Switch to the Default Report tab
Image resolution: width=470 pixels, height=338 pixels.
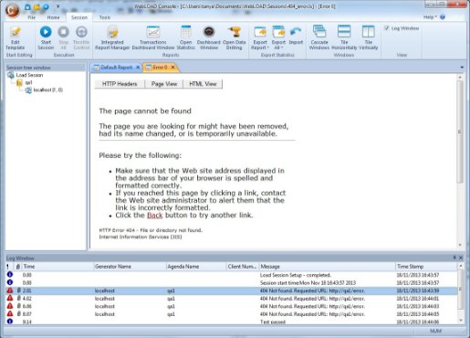coord(116,68)
